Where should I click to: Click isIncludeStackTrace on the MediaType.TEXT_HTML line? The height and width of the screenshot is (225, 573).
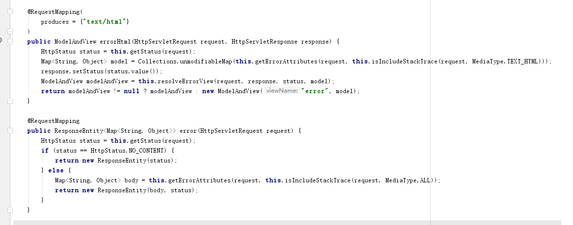[x=404, y=61]
